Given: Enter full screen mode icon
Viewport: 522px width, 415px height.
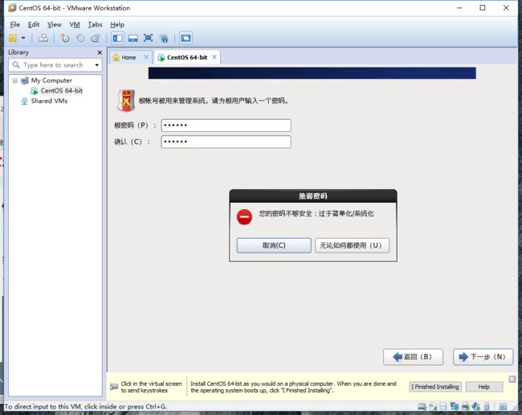Looking at the screenshot, I should pos(148,38).
